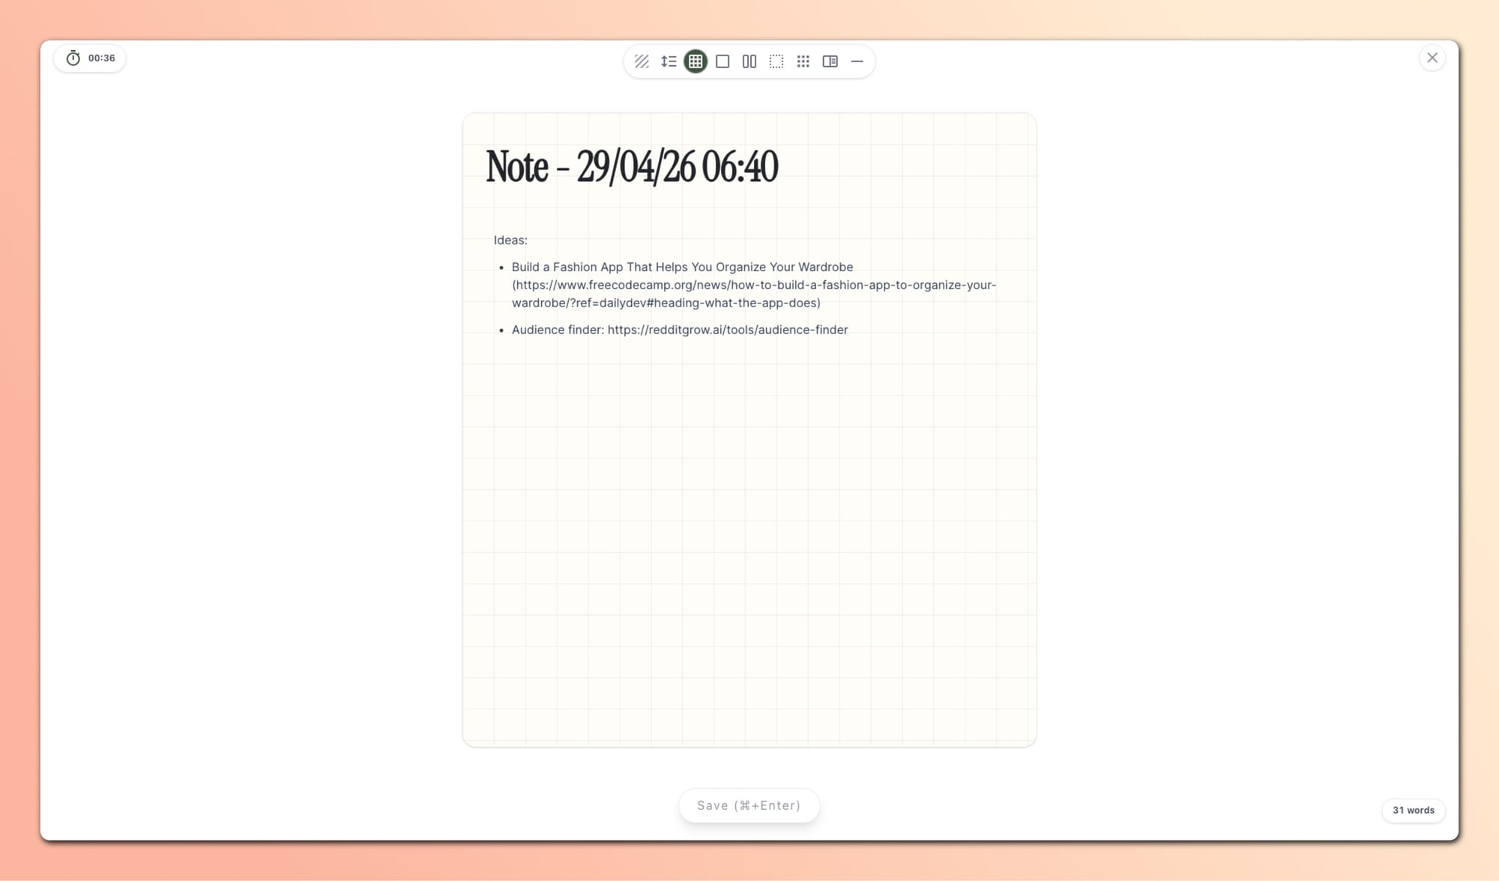
Task: Click the 'Audience finder:' label text
Action: [x=558, y=330]
